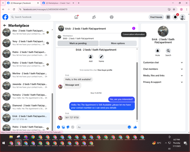Viewport: 190px width, 152px height.
Task: Search in conversation magnifier icon
Action: (168, 51)
